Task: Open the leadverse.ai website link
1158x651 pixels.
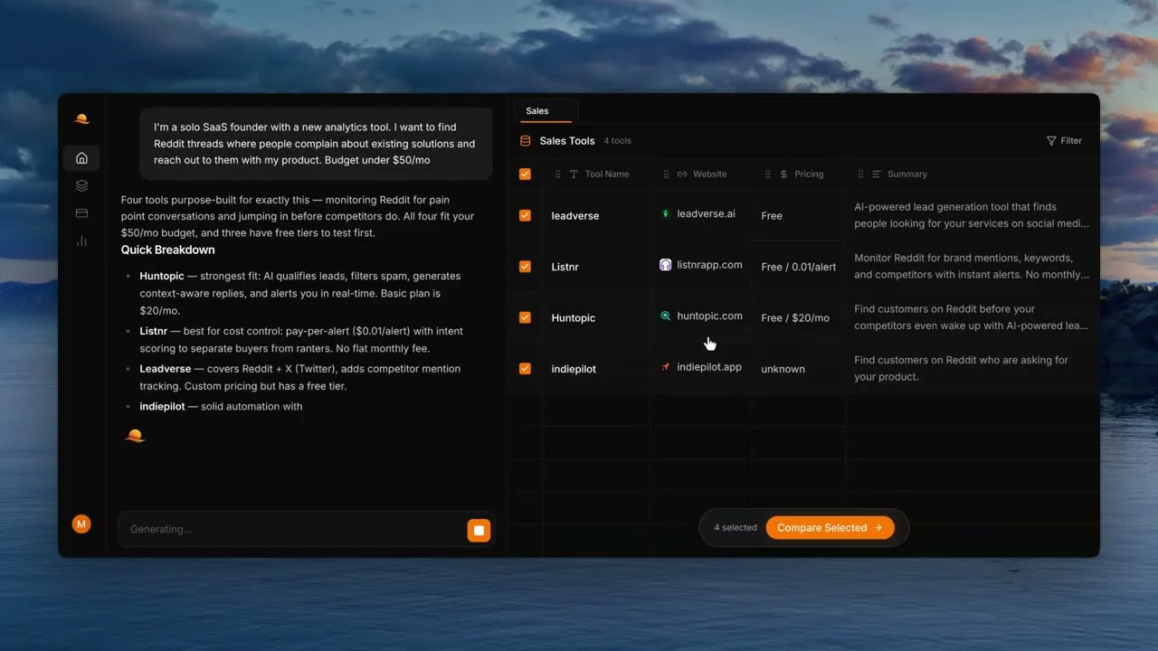Action: pos(706,214)
